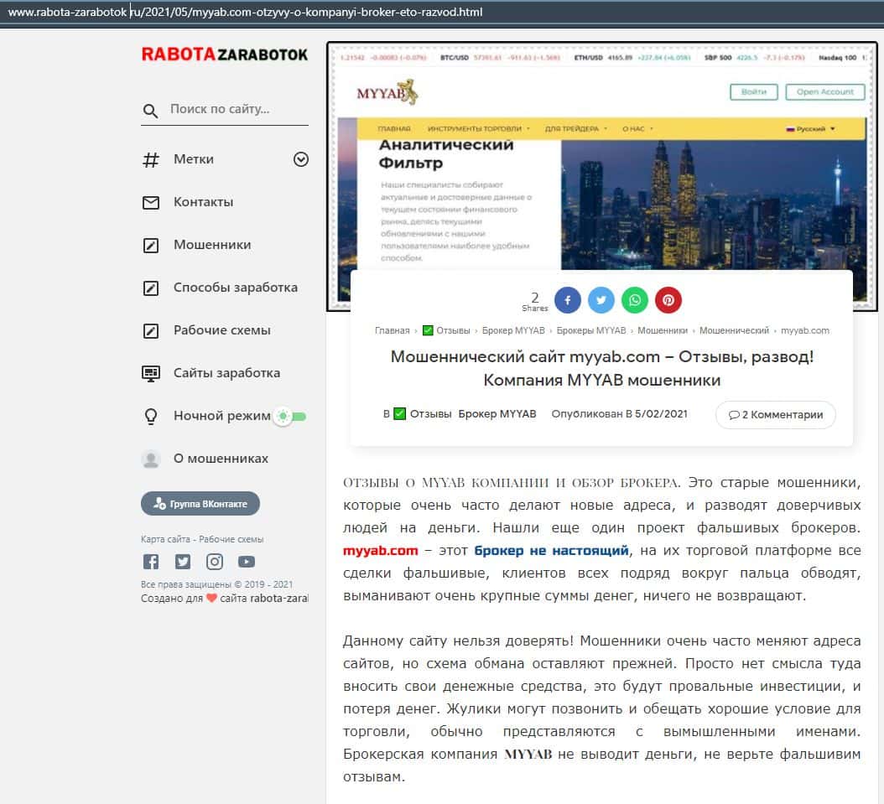884x804 pixels.
Task: Click the Facebook icon in sidebar footer
Action: point(151,562)
